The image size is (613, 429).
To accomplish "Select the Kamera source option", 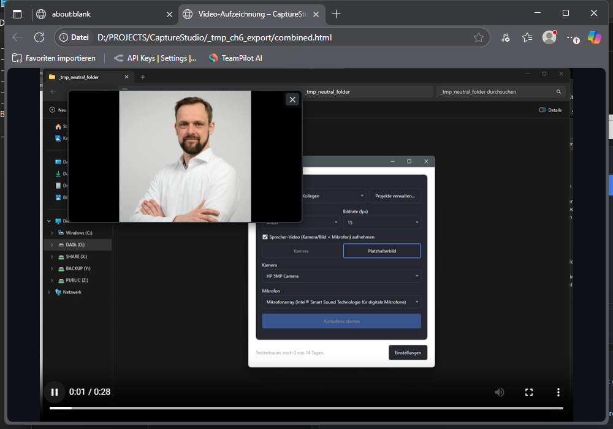I will 301,251.
